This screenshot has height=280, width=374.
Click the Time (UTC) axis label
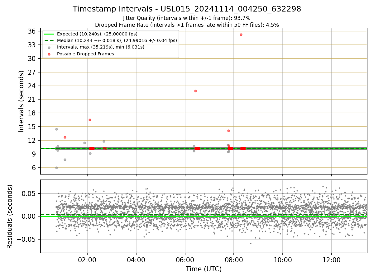(x=204, y=269)
